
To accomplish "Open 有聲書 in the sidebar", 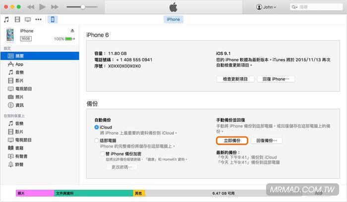I will 40,156.
